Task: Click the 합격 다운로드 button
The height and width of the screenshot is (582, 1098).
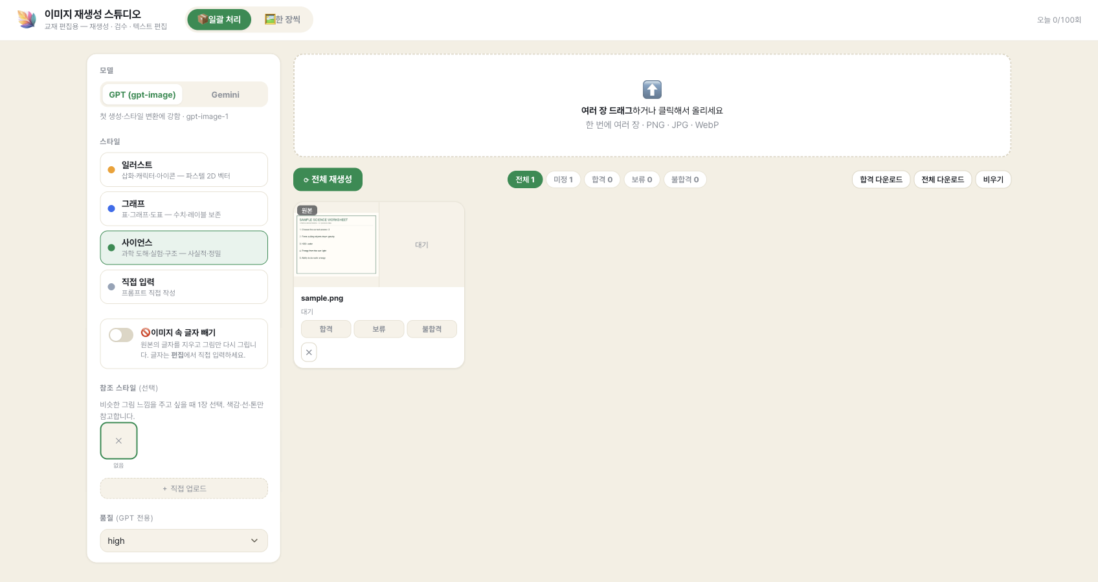Action: coord(881,180)
